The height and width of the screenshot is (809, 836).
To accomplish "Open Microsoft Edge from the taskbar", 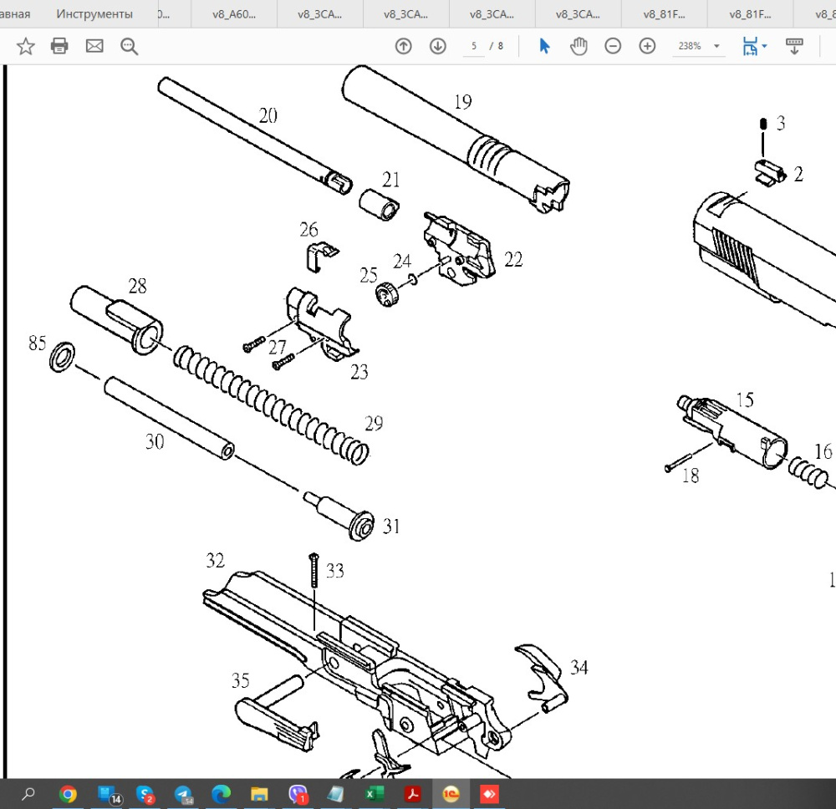I will click(x=222, y=795).
